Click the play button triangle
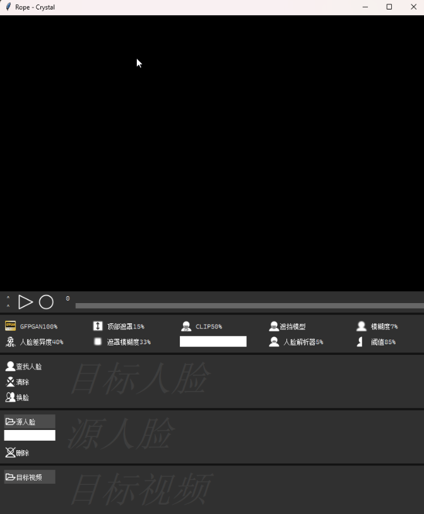The image size is (424, 514). tap(25, 302)
